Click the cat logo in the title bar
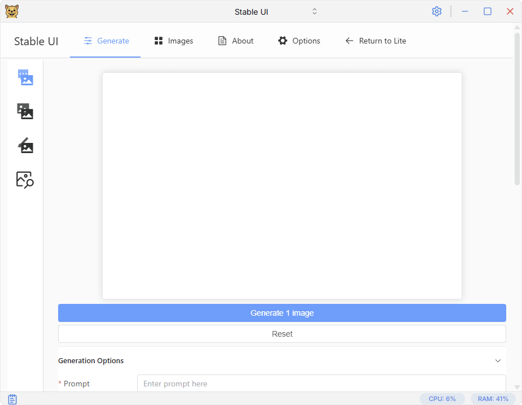This screenshot has height=405, width=522. [11, 11]
